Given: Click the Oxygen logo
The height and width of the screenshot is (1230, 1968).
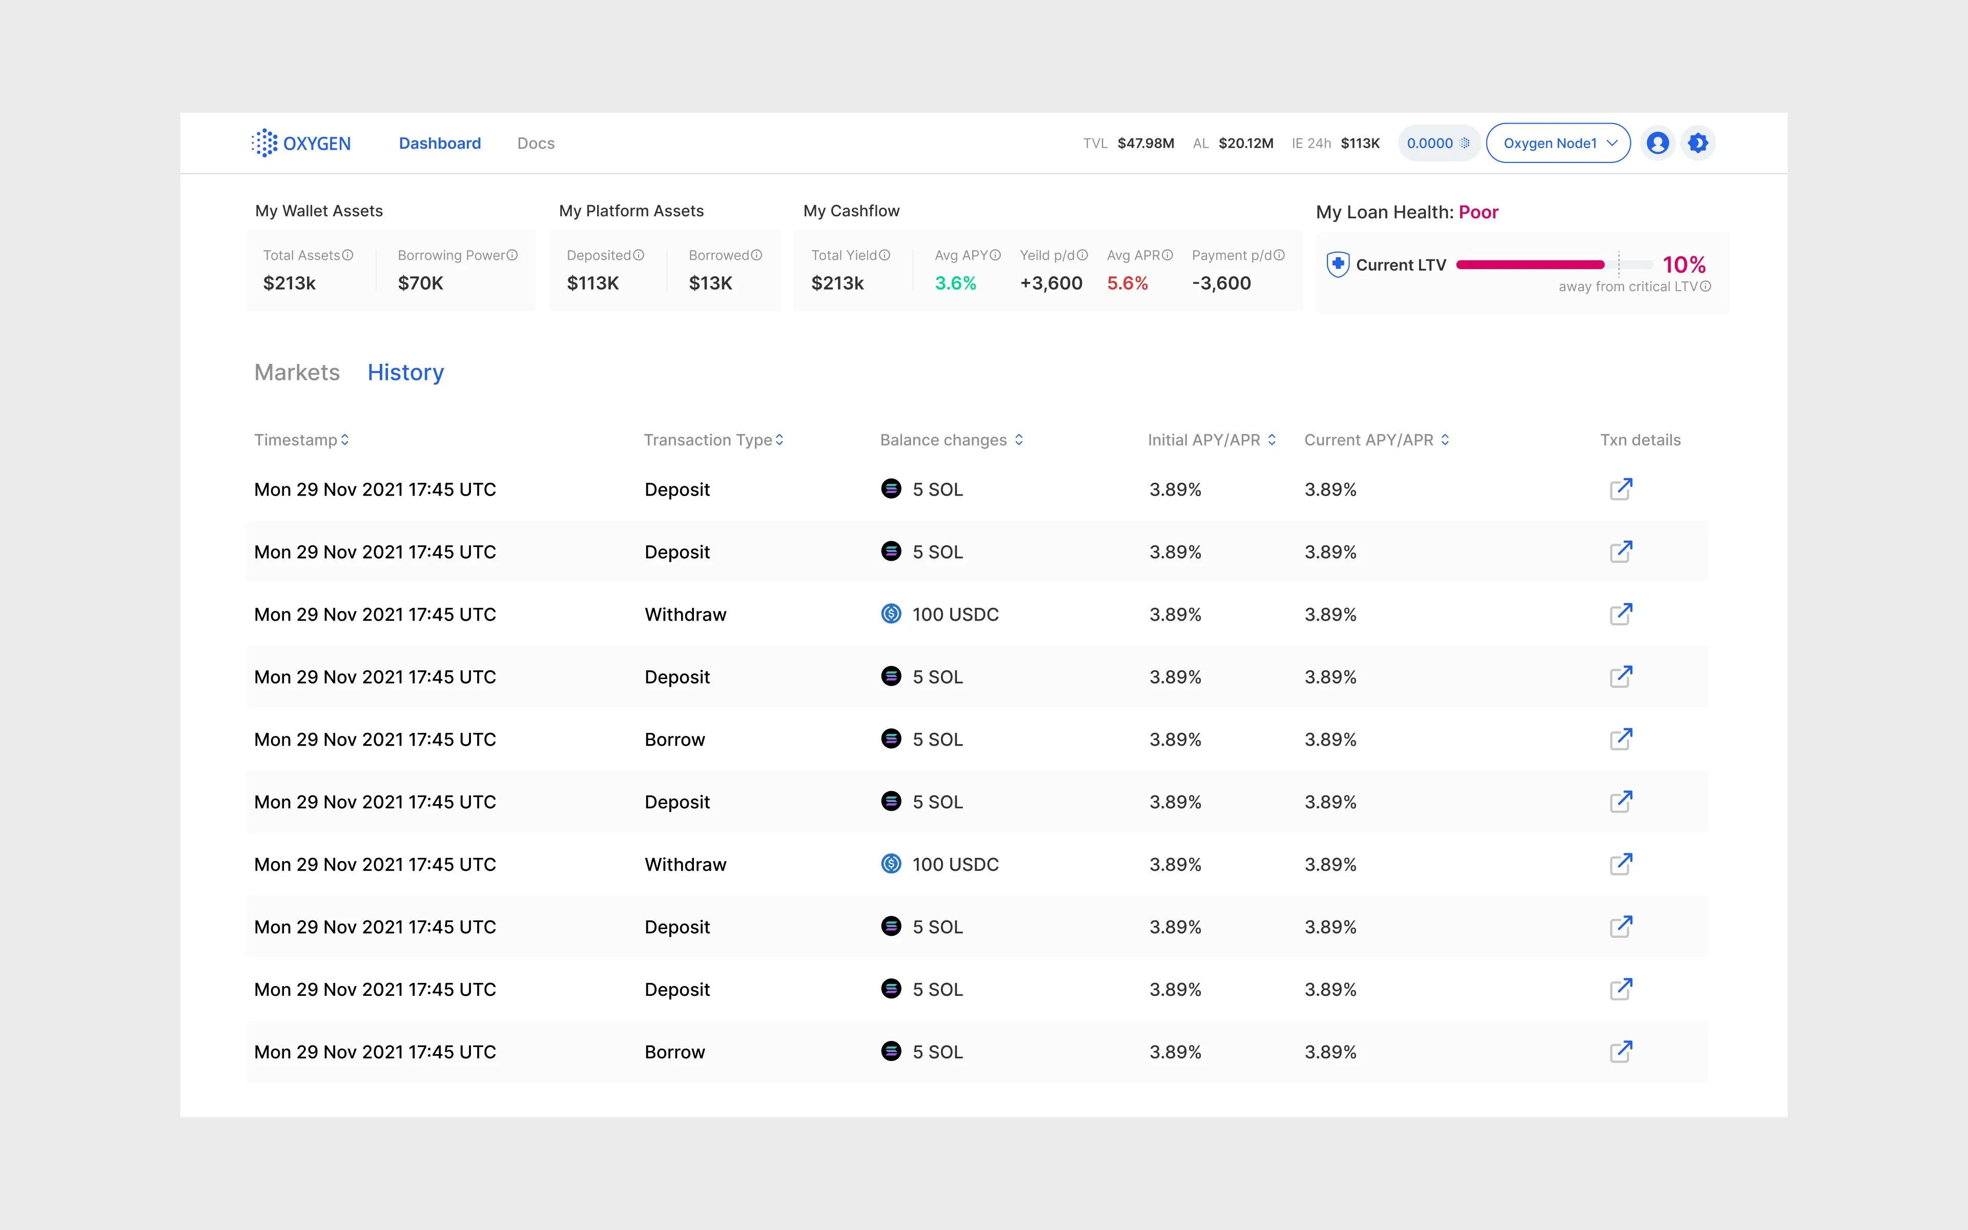Looking at the screenshot, I should coord(301,143).
